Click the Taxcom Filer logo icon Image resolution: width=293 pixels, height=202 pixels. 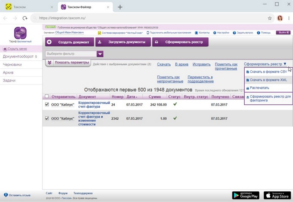pos(20,33)
